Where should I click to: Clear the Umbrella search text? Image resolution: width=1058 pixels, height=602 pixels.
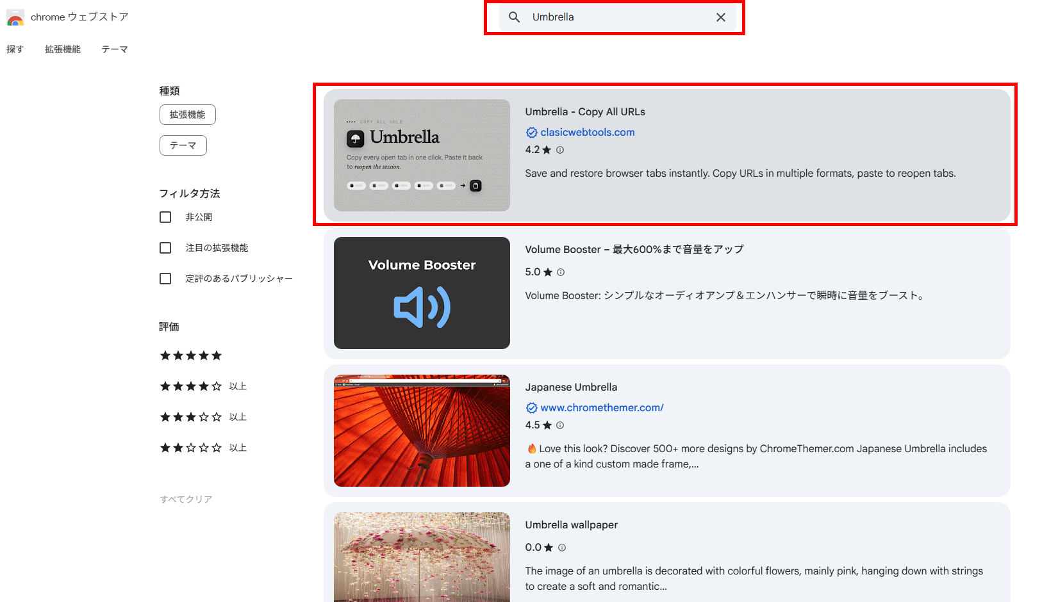tap(721, 17)
